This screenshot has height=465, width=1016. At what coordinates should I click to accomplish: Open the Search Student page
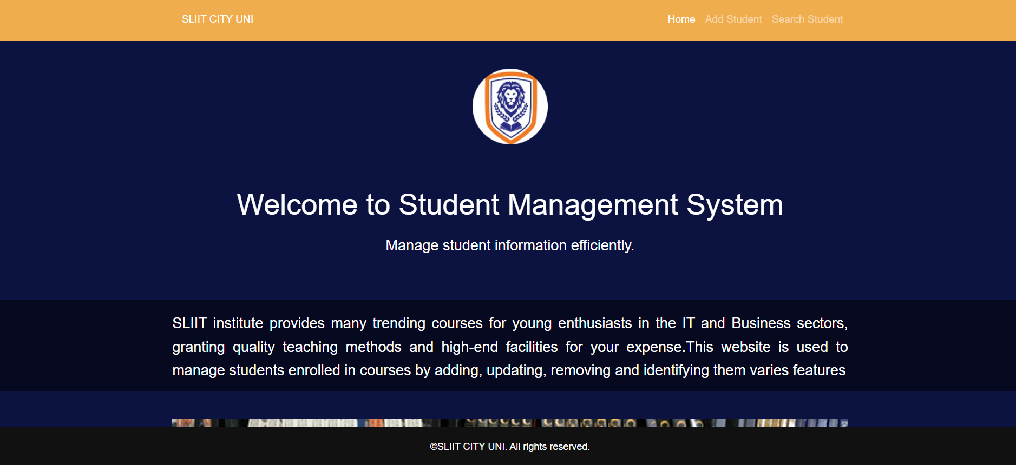point(807,19)
